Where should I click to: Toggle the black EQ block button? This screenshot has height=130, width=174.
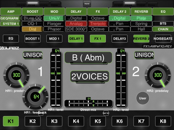[x=11, y=38]
